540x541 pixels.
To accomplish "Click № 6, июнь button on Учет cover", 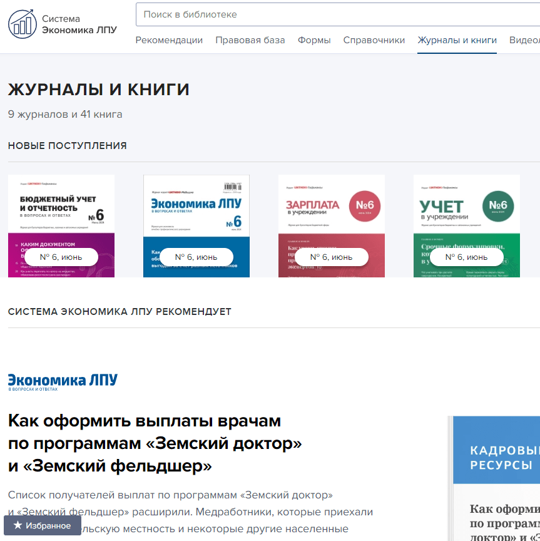I will point(467,257).
